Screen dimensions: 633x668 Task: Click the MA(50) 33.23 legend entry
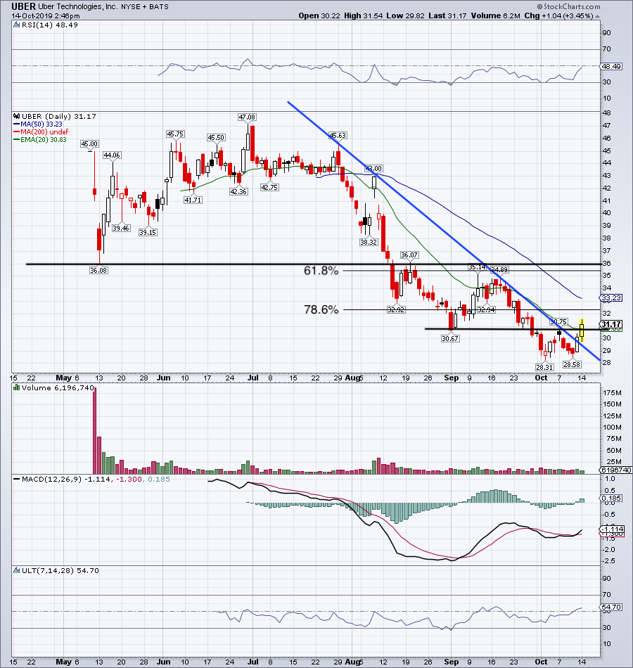[38, 124]
